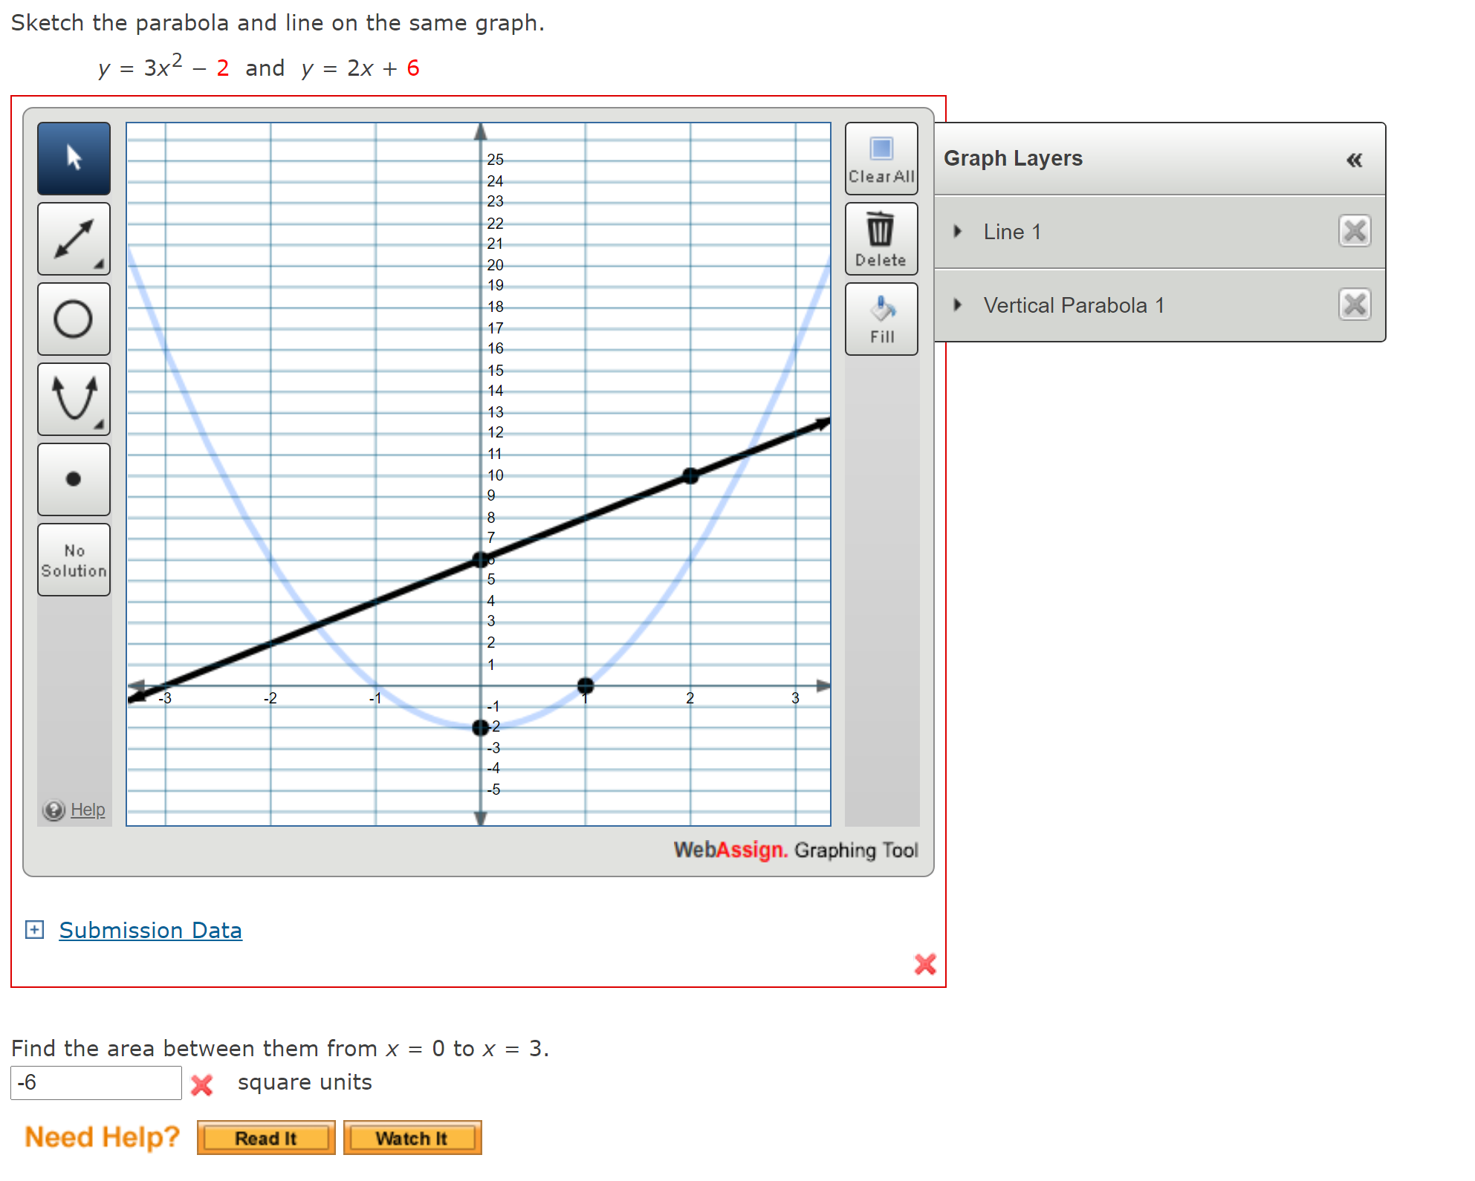Expand the Line 1 layer
1475x1181 pixels.
click(x=958, y=231)
